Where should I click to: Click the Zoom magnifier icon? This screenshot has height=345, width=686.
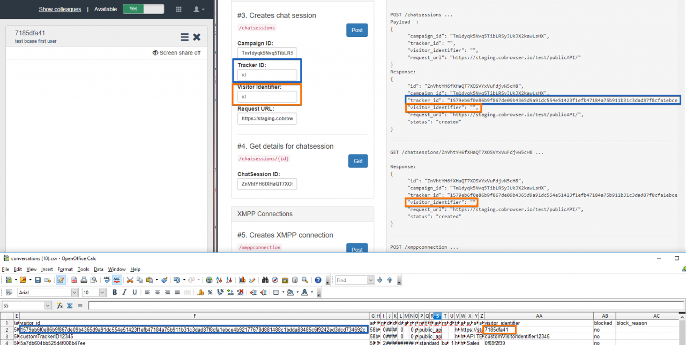[x=304, y=280]
